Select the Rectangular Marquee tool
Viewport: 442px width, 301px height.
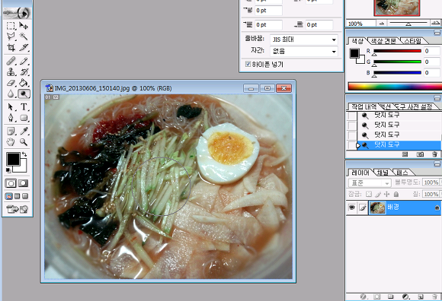[x=11, y=26]
